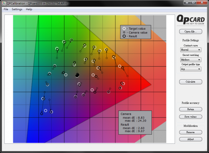Click the Result max dE 9.07 value
Image resolution: width=209 pixels, height=153 pixels.
click(141, 131)
